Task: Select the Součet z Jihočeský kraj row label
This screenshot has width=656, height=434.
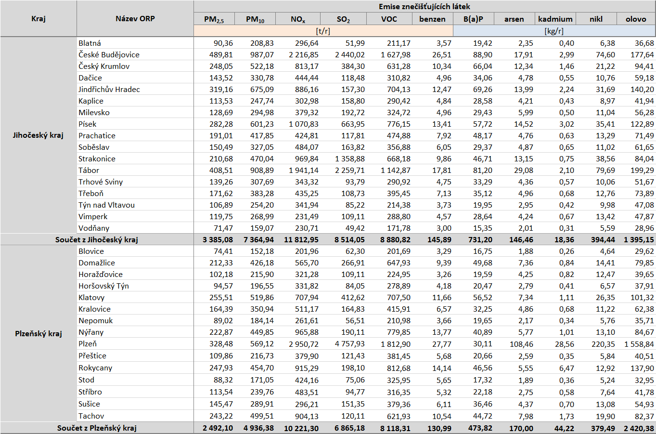Action: (97, 240)
